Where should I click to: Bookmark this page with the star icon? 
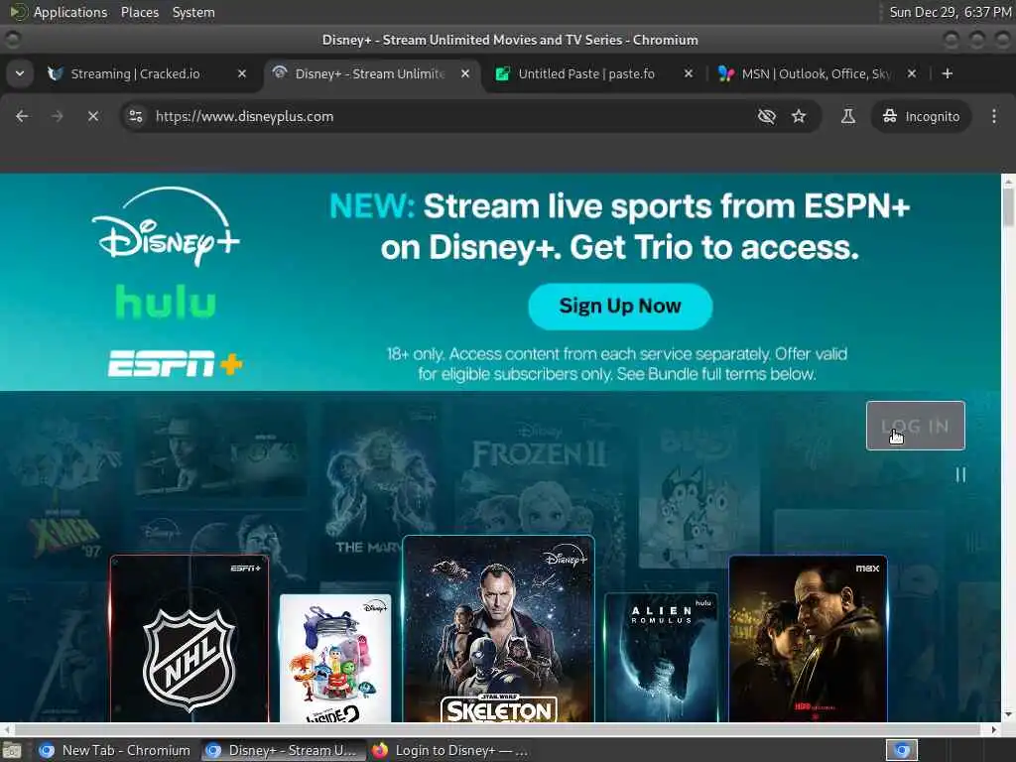pyautogui.click(x=799, y=116)
